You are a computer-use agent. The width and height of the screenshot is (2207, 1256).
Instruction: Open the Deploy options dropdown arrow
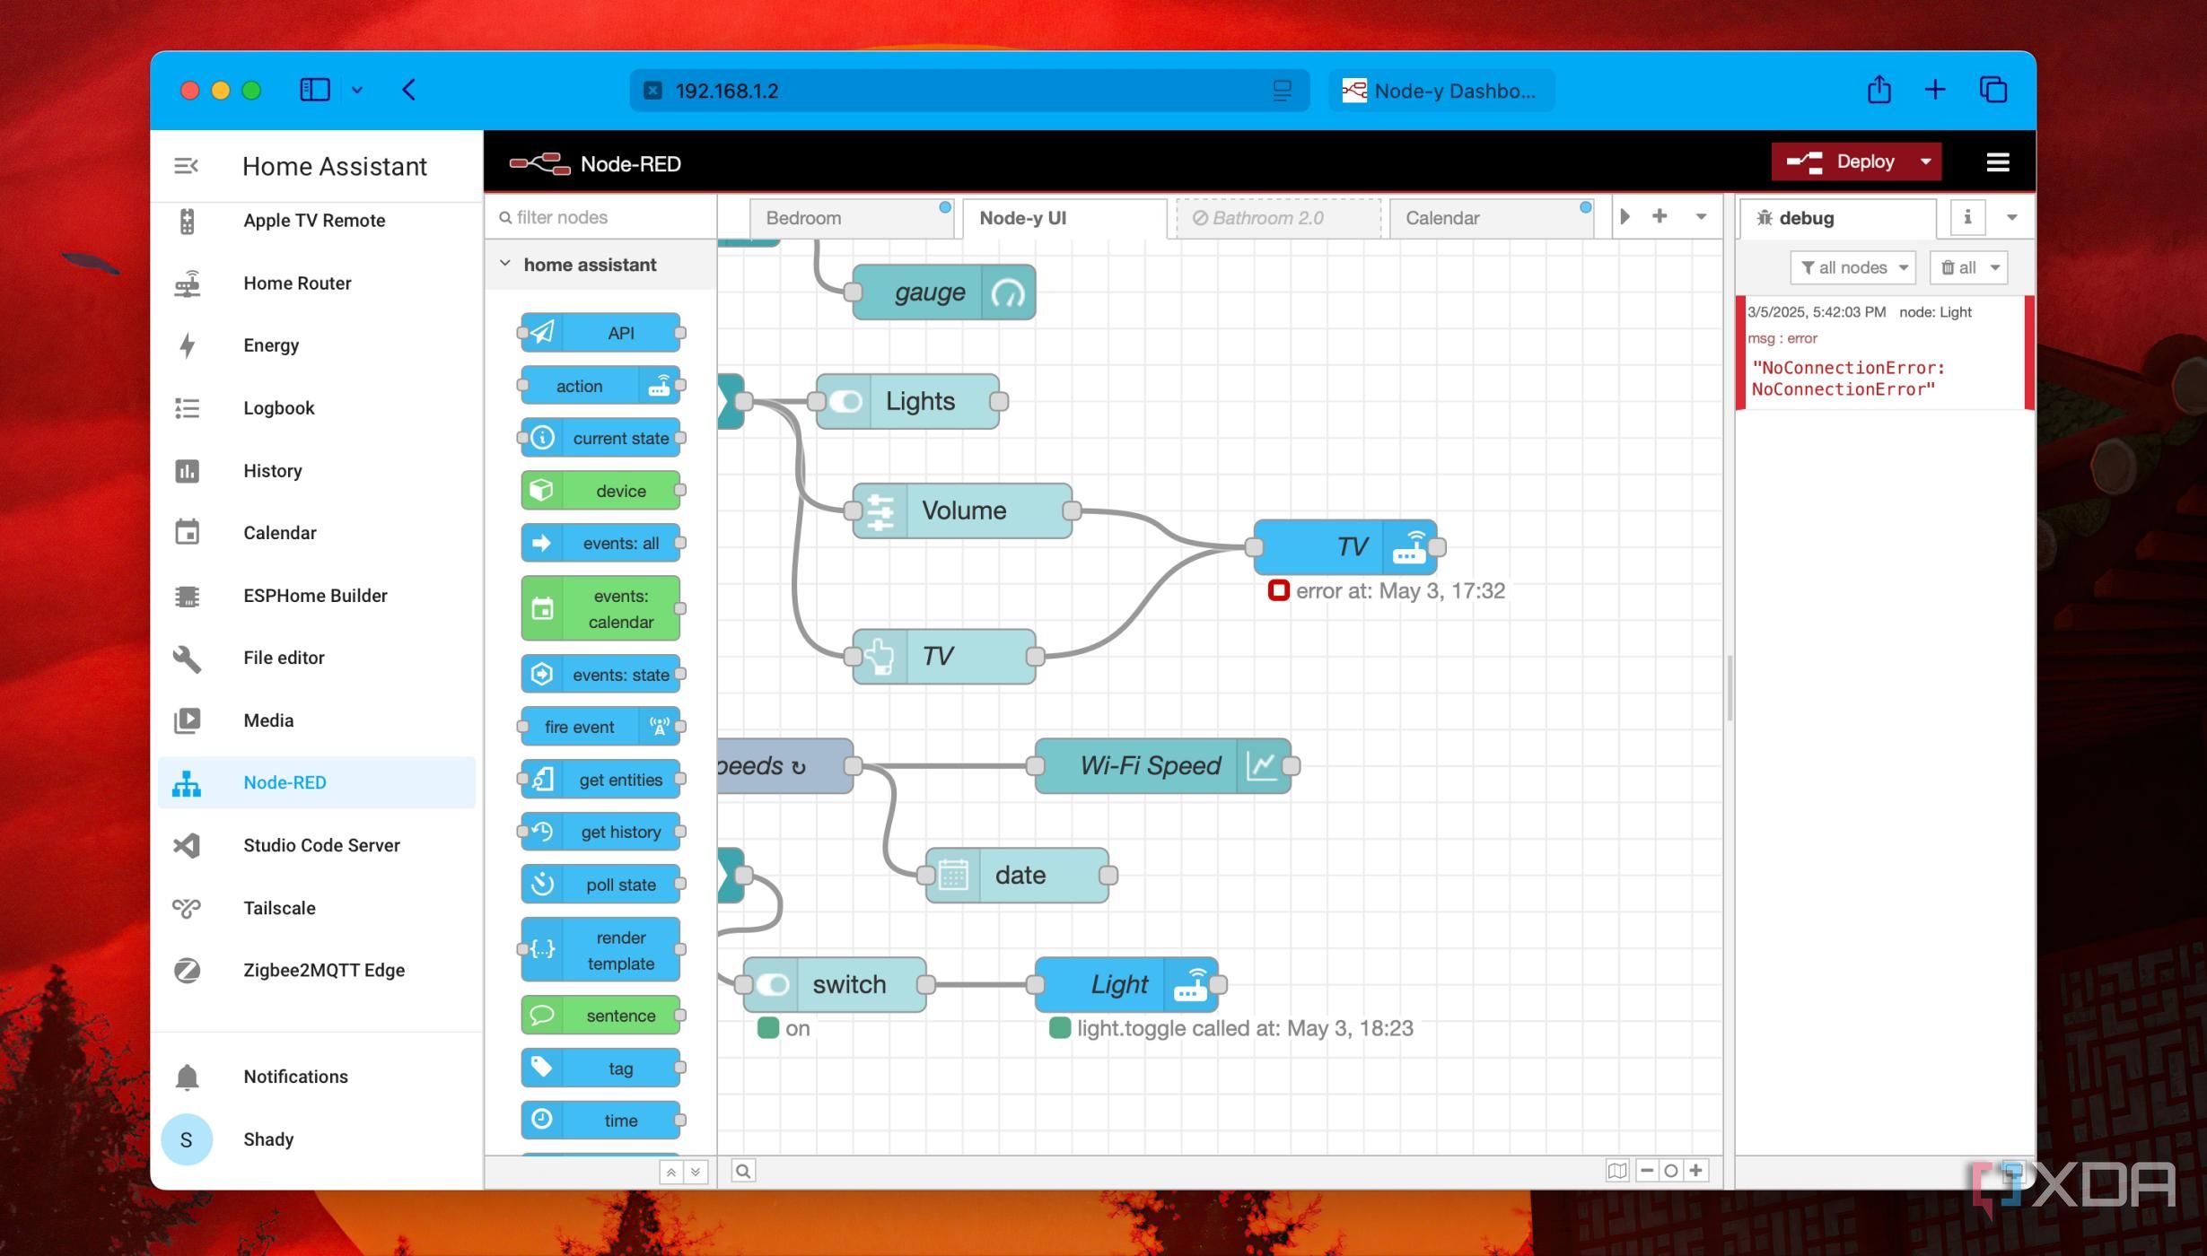coord(1925,161)
